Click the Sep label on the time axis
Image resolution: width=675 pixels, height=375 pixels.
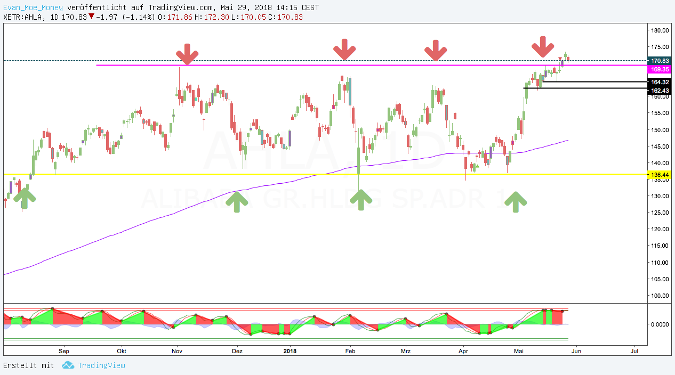tap(63, 350)
